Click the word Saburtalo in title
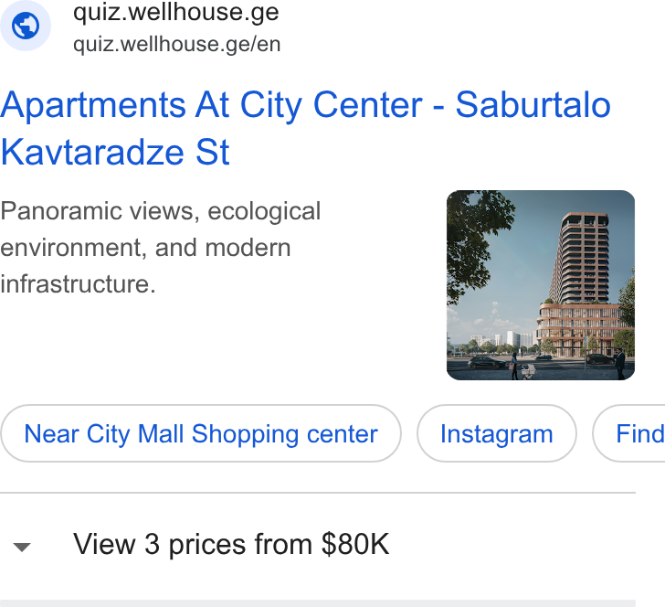 click(x=533, y=104)
